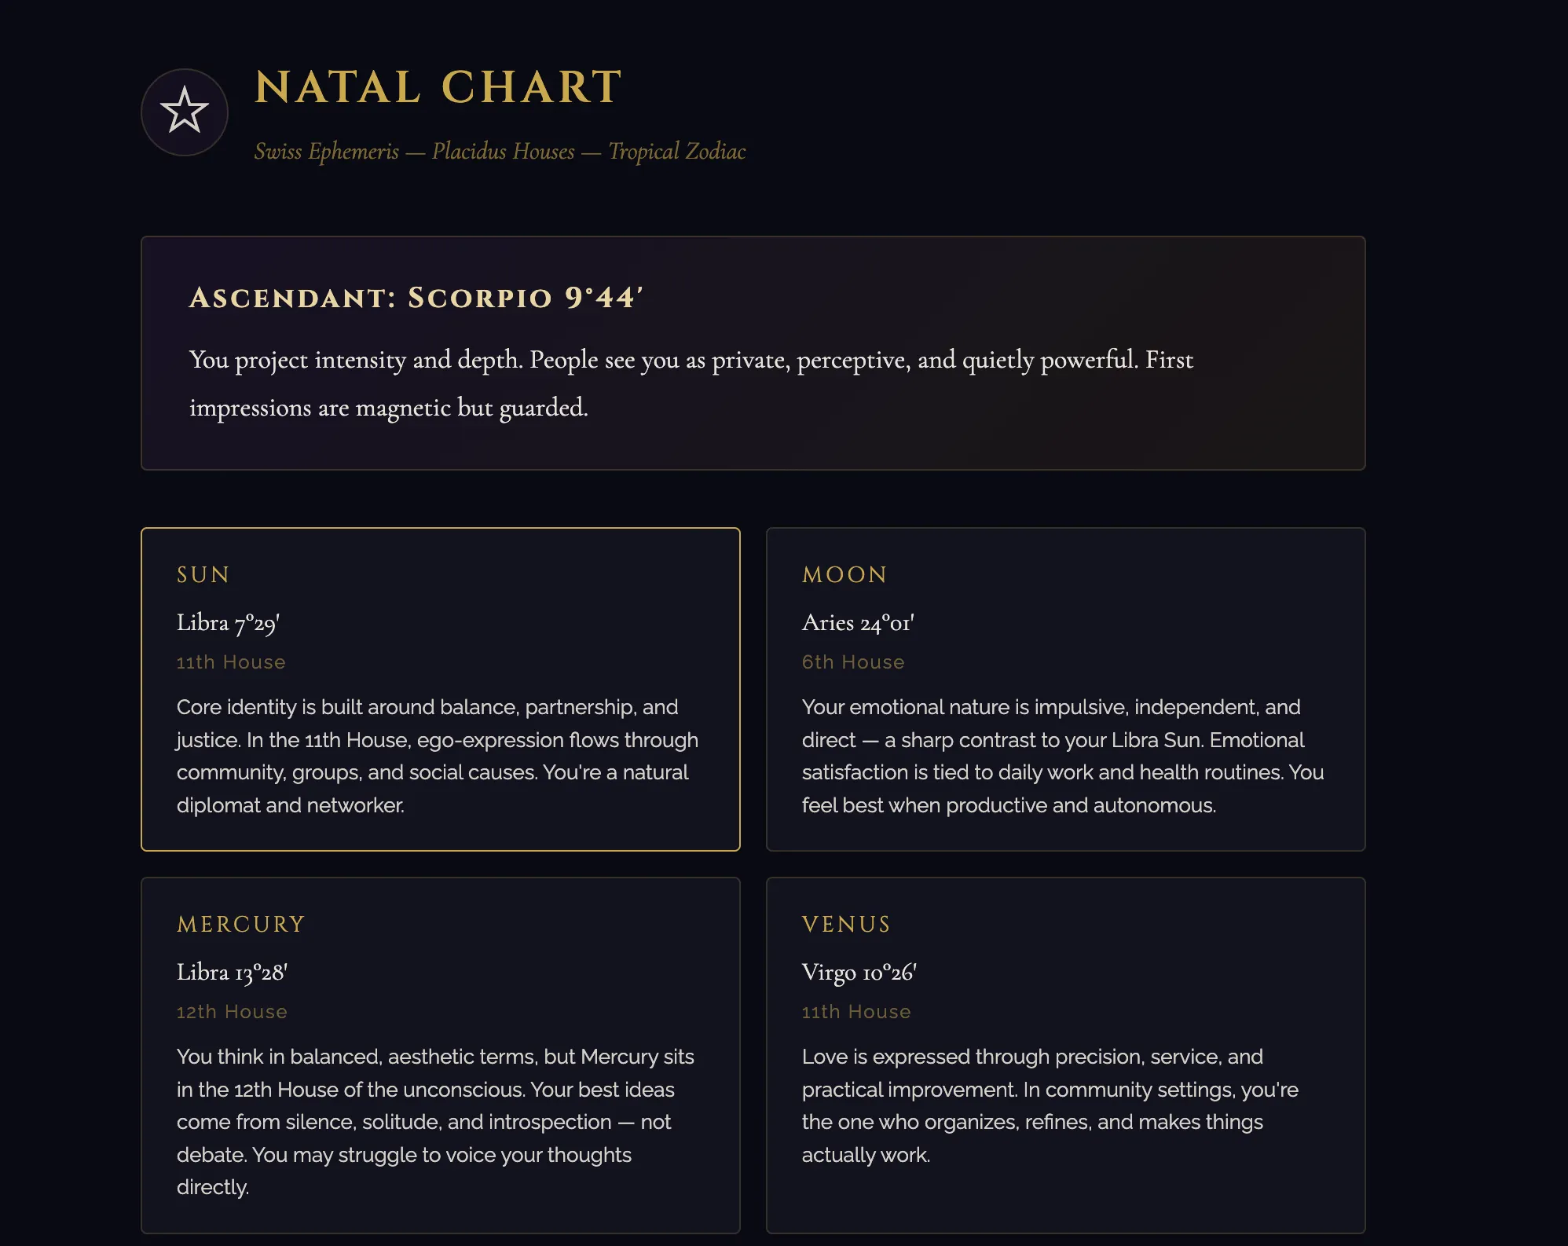Click the Venus description paragraph
The width and height of the screenshot is (1568, 1246).
pos(1050,1105)
